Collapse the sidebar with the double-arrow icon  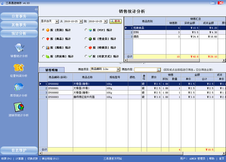[36, 9]
